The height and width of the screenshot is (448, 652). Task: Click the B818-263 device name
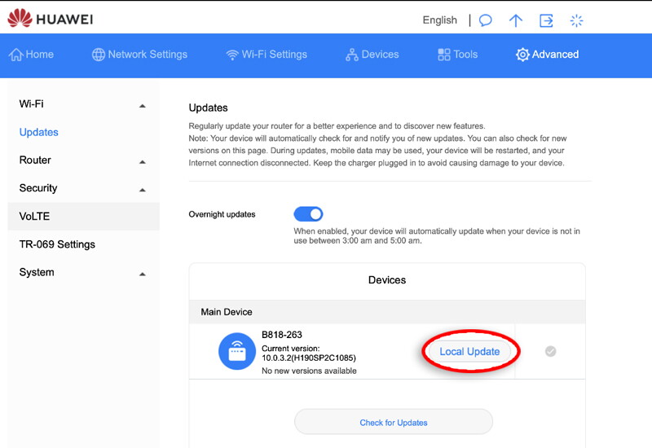[x=281, y=335]
